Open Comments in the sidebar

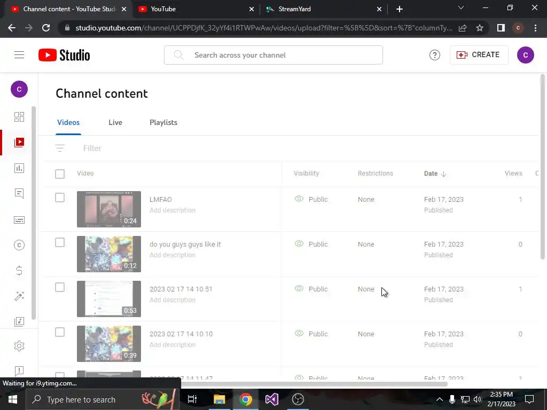(19, 193)
